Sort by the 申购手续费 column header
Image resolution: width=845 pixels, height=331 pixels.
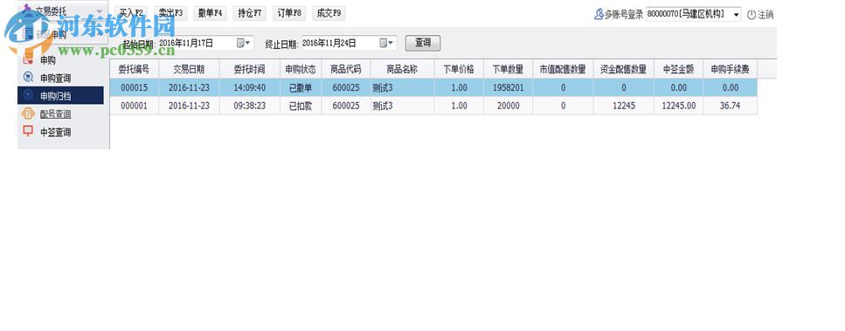click(x=730, y=69)
